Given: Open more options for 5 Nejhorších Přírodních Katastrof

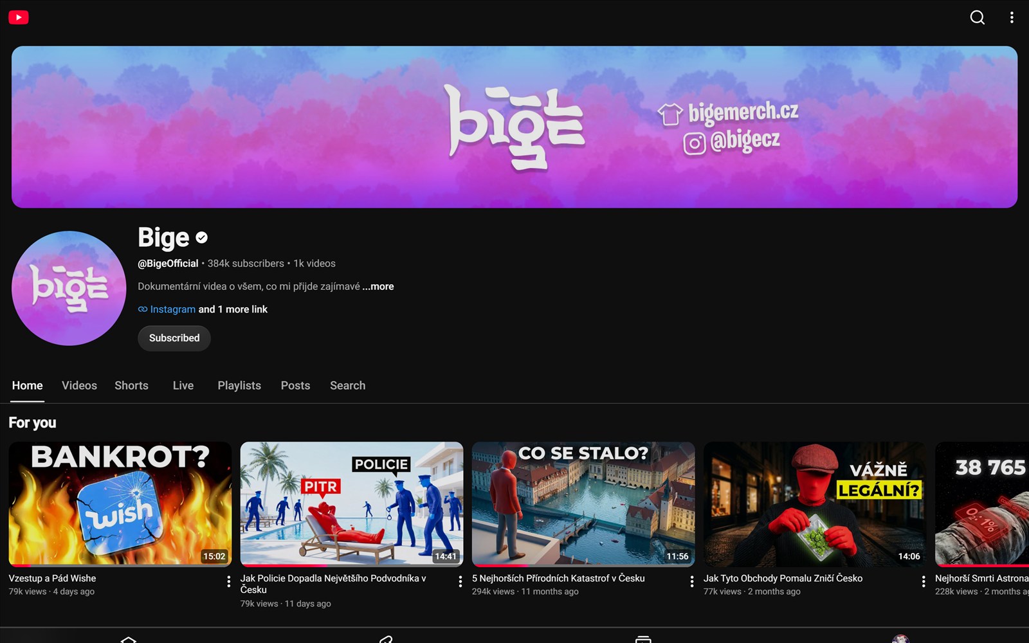Looking at the screenshot, I should pos(691,581).
